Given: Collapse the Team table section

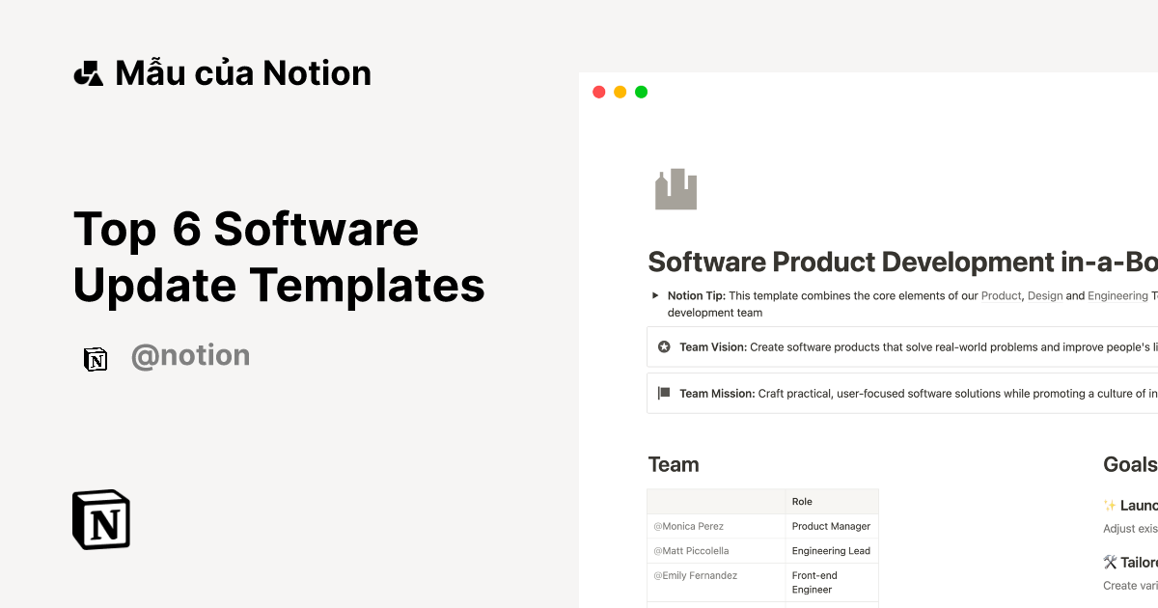Looking at the screenshot, I should 674,464.
